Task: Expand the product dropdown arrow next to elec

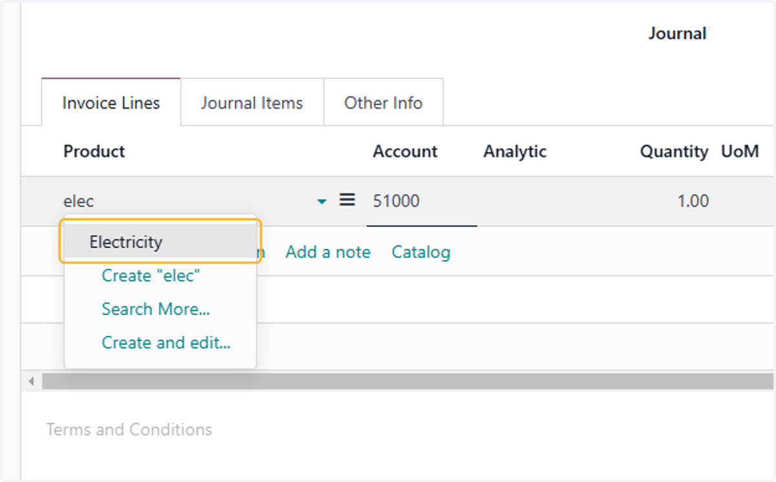Action: (x=322, y=202)
